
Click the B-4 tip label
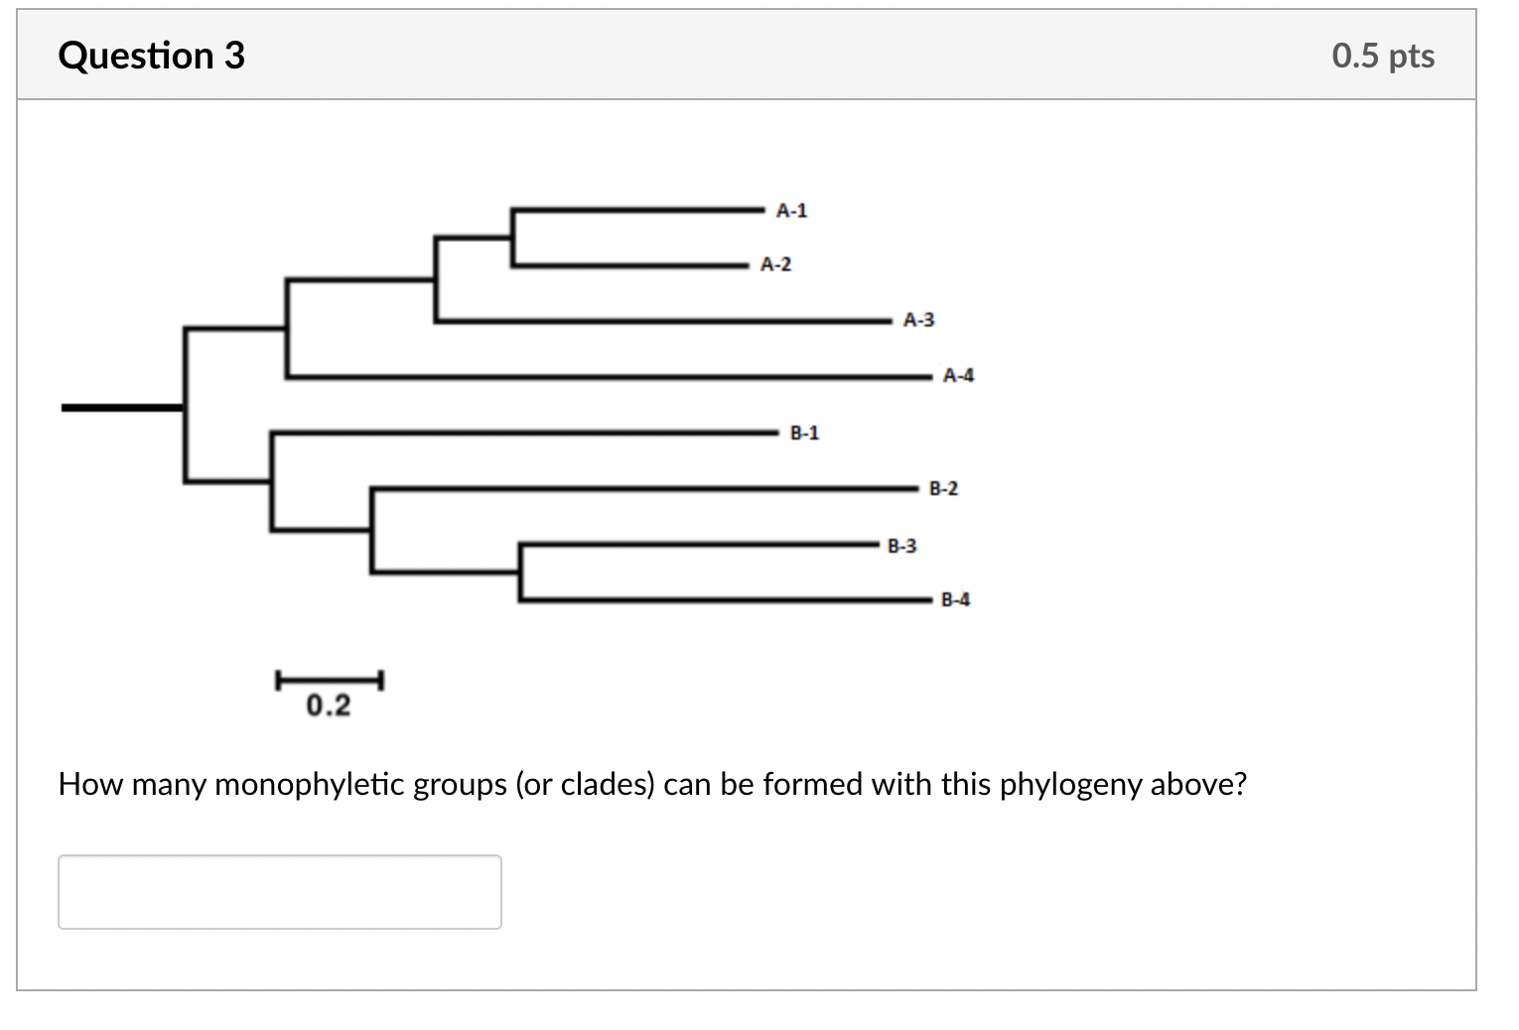pos(953,600)
